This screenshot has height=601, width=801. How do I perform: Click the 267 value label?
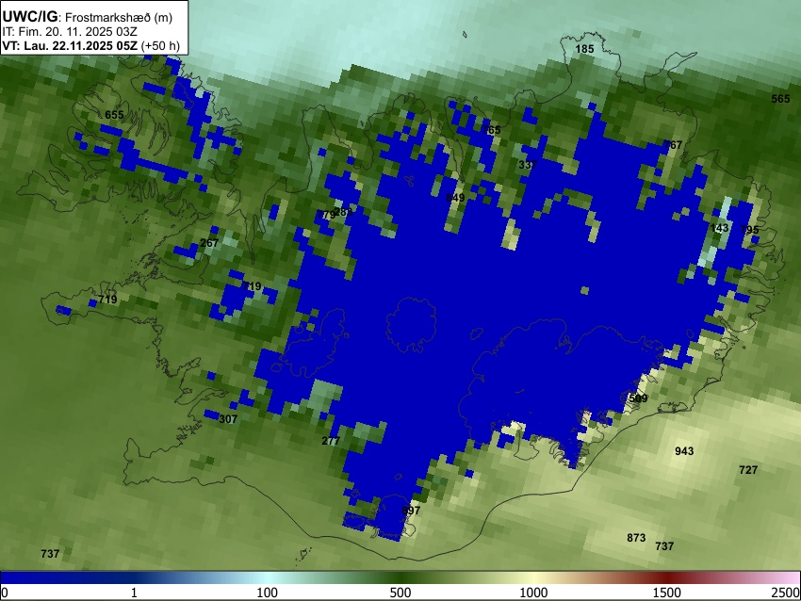click(x=209, y=243)
